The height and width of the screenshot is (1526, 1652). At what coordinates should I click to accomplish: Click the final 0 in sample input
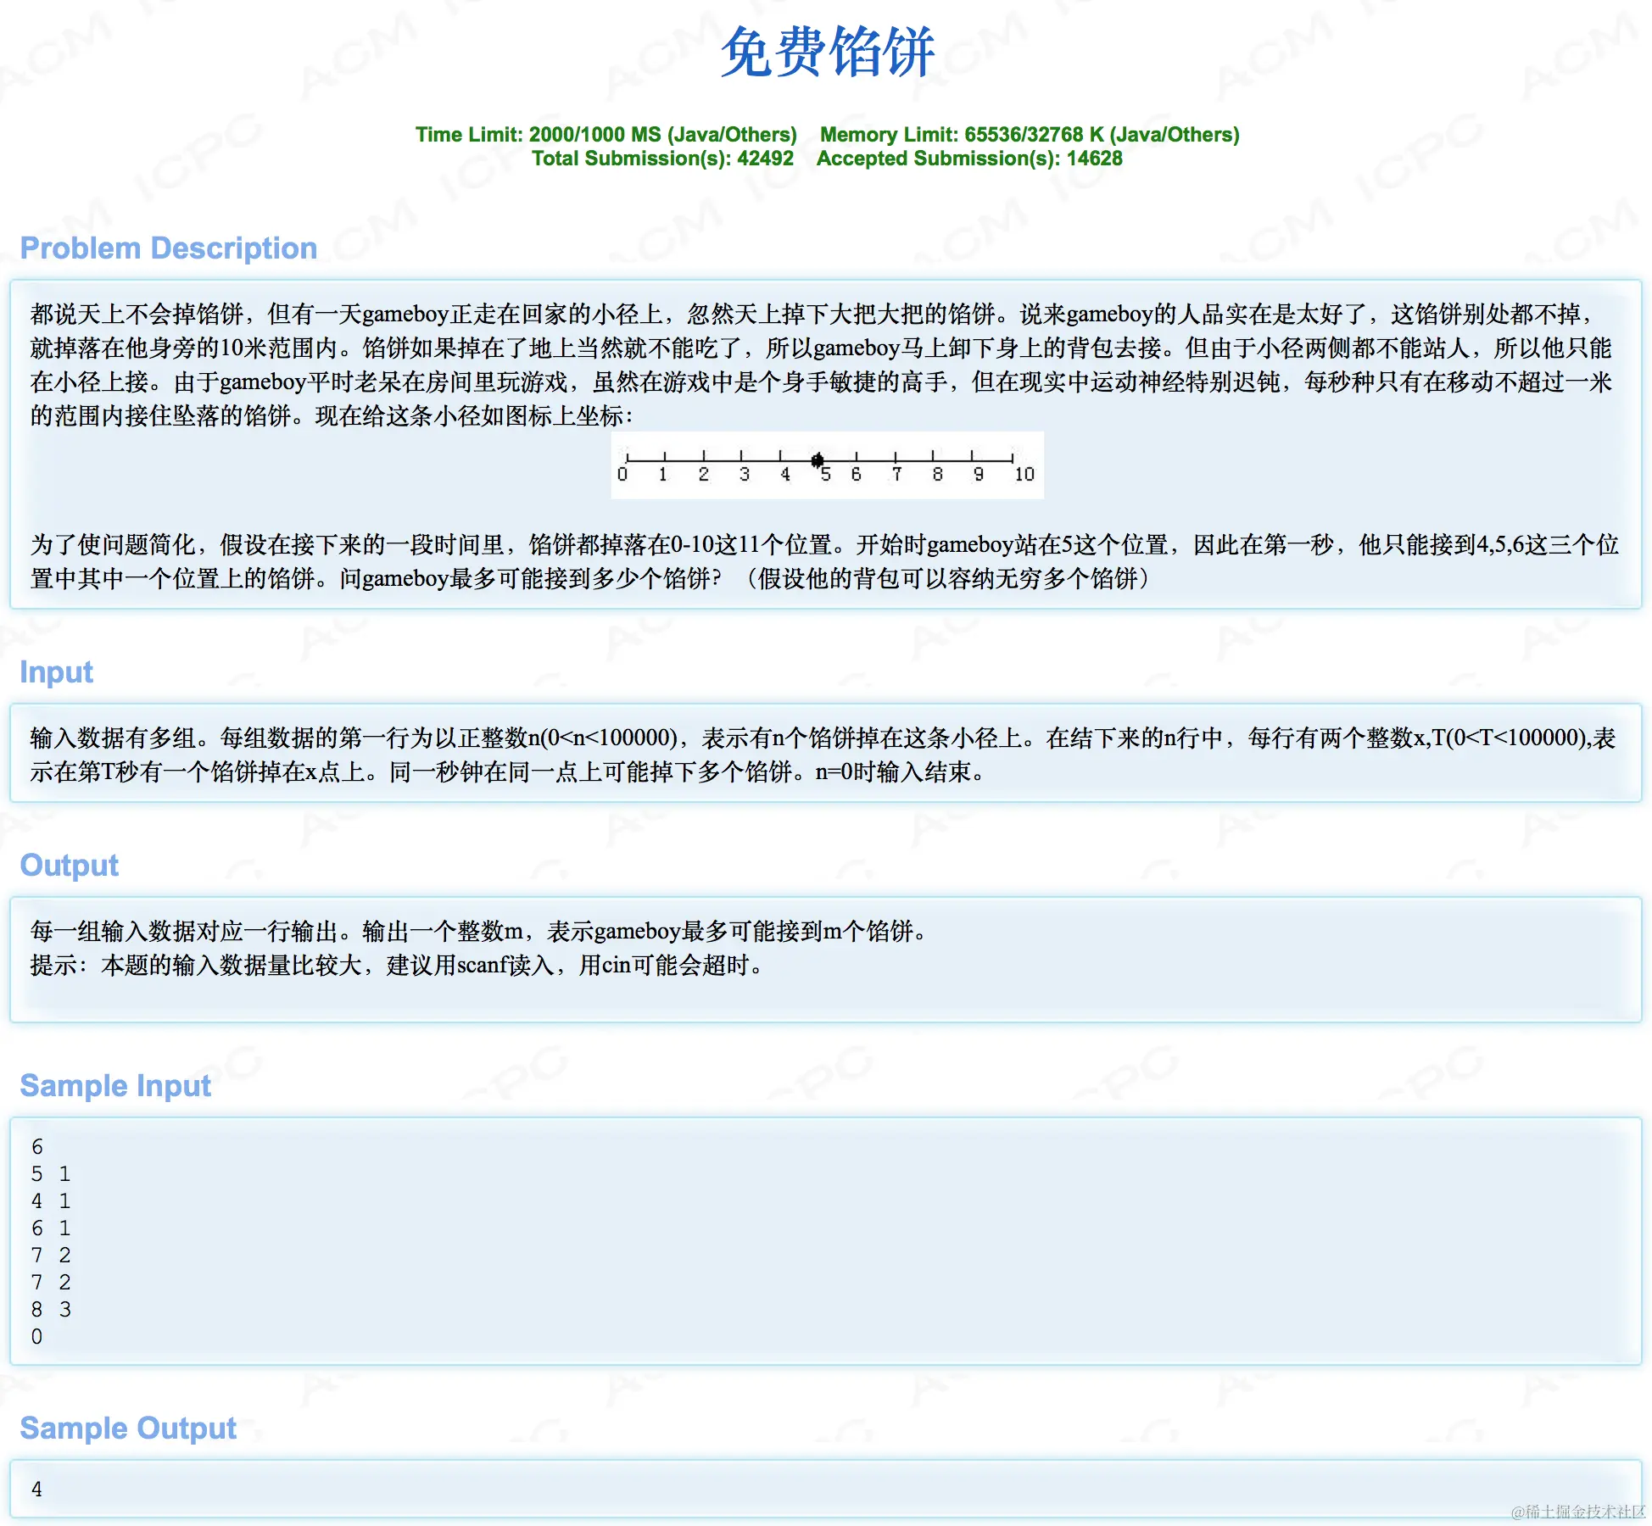tap(36, 1337)
